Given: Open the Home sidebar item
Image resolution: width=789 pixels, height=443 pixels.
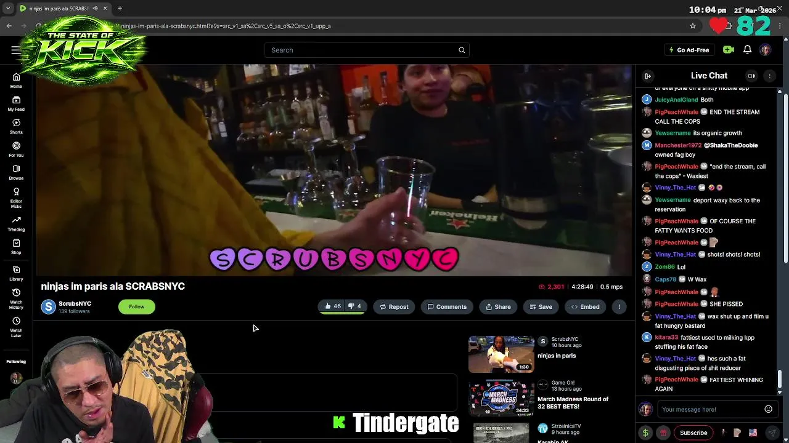Looking at the screenshot, I should coord(16,81).
